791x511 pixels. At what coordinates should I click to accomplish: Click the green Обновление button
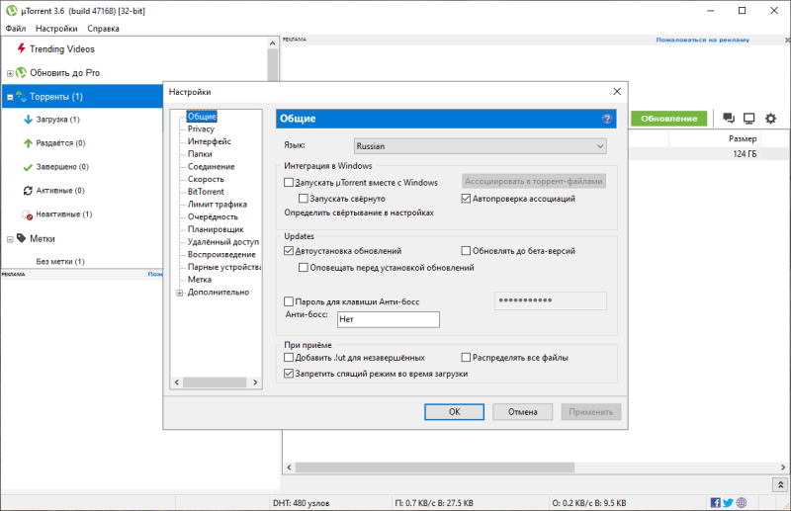pyautogui.click(x=669, y=119)
